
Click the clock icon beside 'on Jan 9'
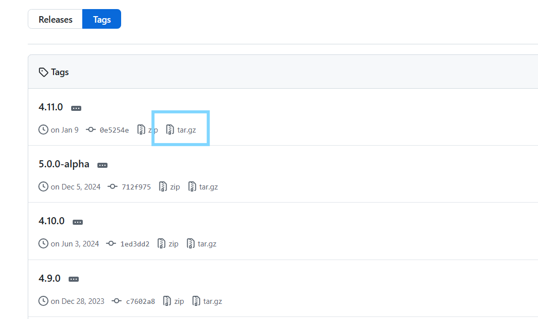tap(43, 130)
